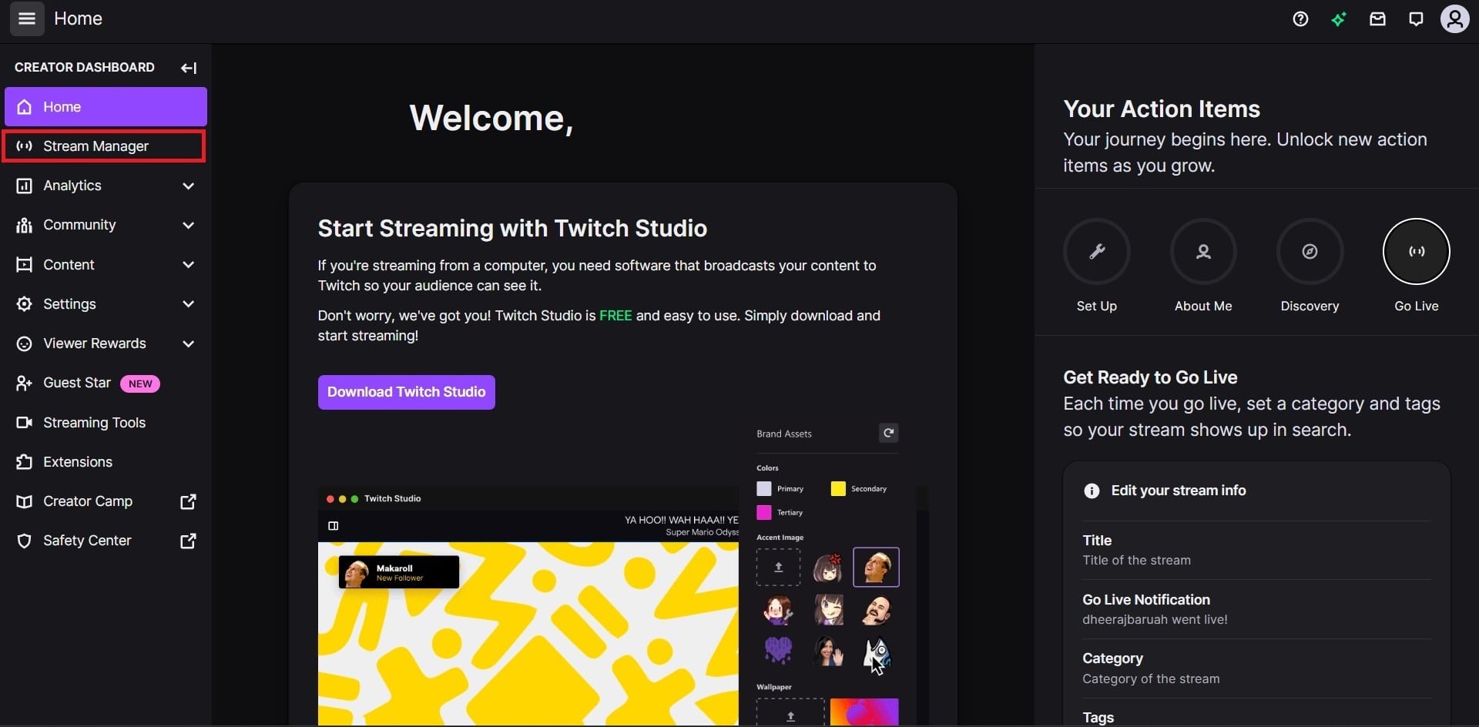Open Guest Star in the sidebar
1479x727 pixels.
pos(106,383)
